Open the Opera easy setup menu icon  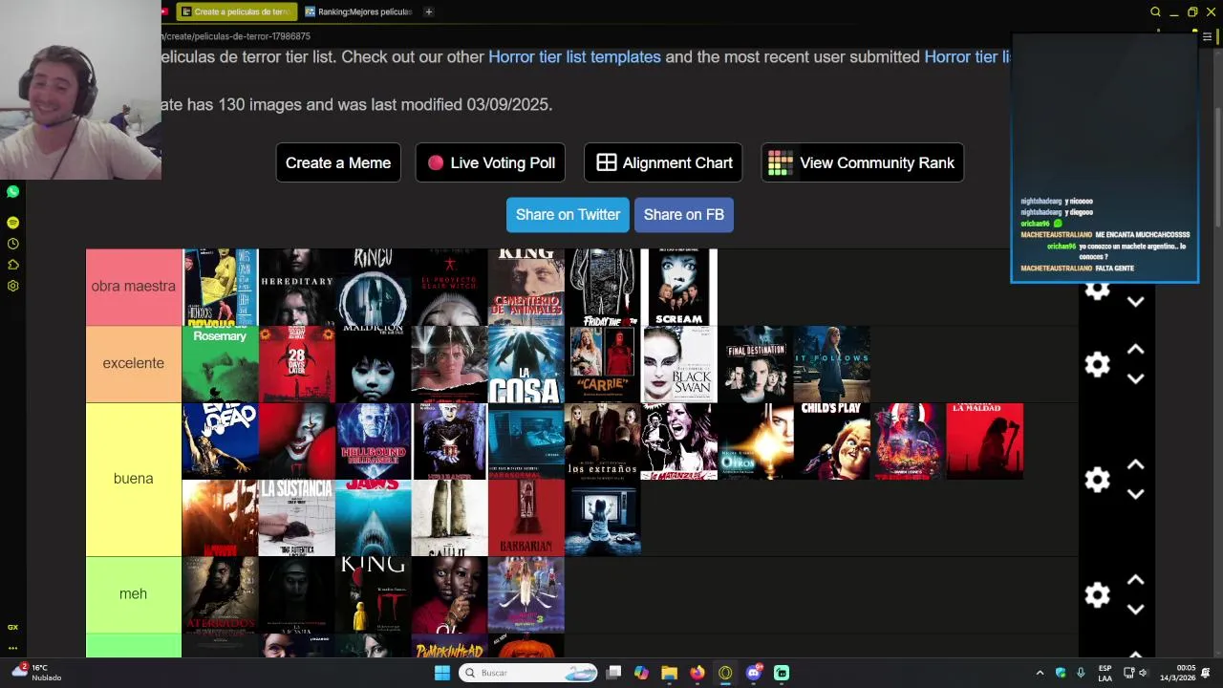pyautogui.click(x=1207, y=37)
